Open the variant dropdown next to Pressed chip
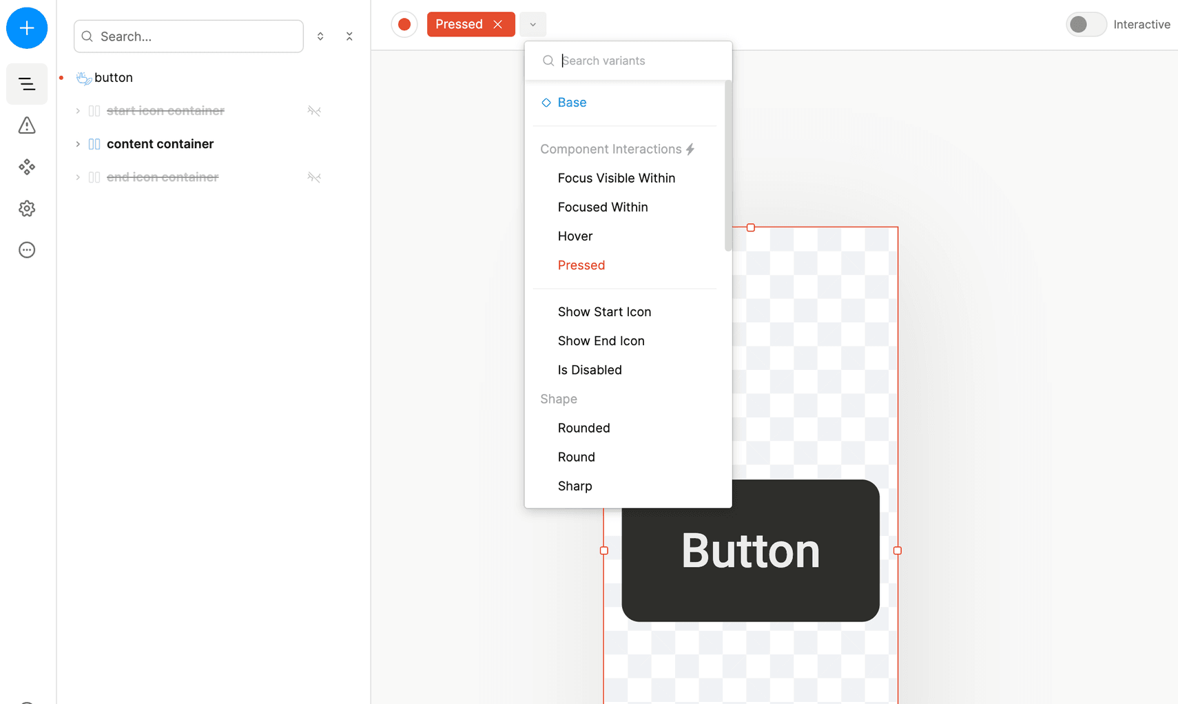 pos(532,24)
